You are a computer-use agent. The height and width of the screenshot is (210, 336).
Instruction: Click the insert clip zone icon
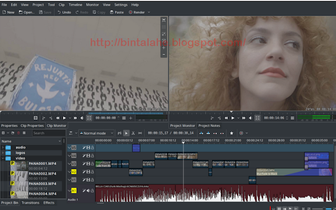tap(201, 133)
